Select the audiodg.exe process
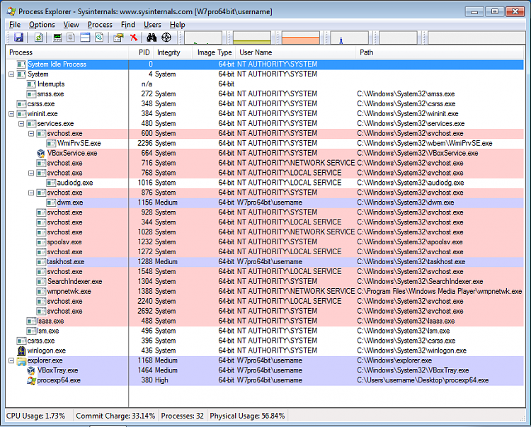 pos(265,183)
